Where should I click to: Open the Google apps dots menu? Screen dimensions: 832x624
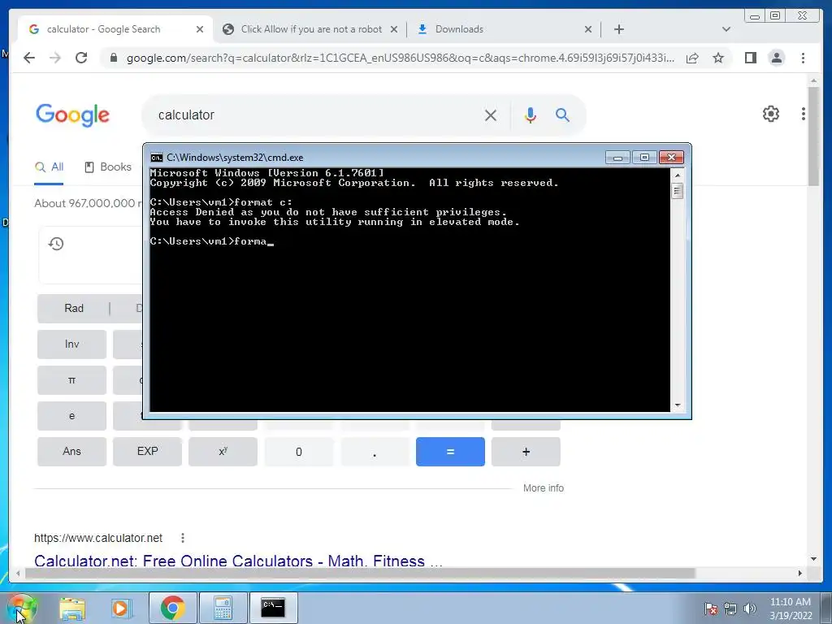point(804,114)
